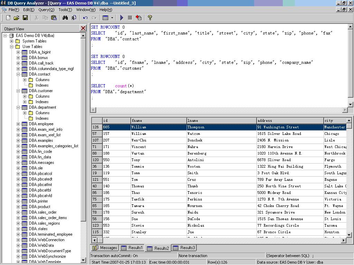
Task: Click the table icon of DBA.sales_order
Action: click(25, 212)
